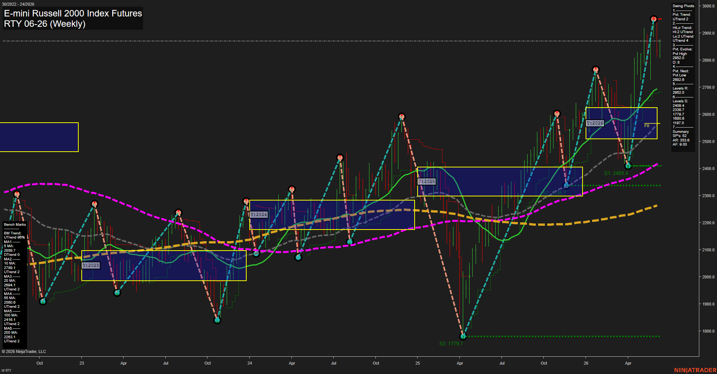Click the 10 MA: label in Bench Marks
This screenshot has width=717, height=374.
point(10,263)
